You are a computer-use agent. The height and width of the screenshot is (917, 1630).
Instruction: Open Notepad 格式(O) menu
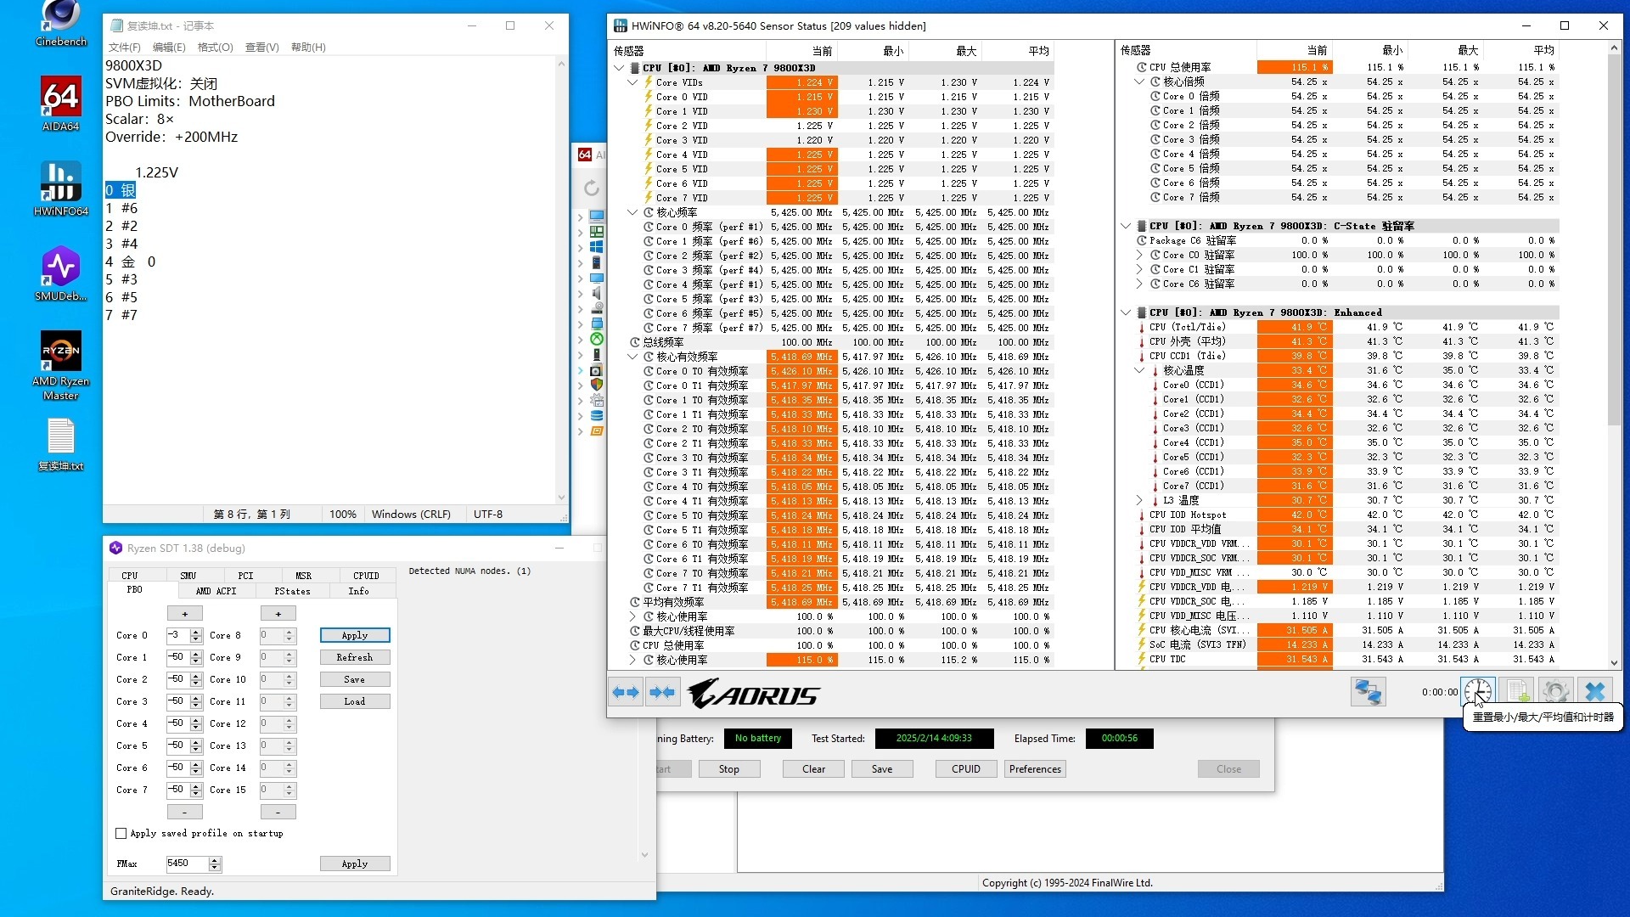[215, 48]
